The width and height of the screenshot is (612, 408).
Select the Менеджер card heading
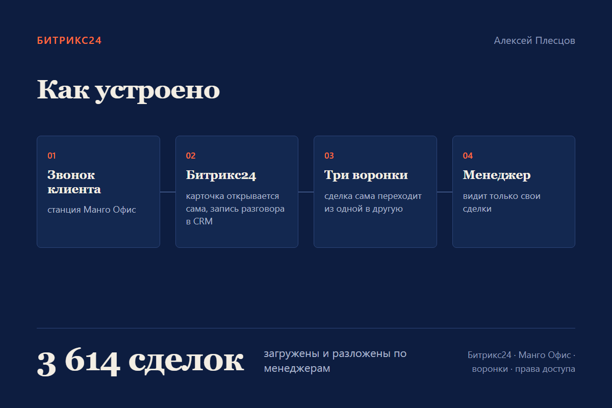point(497,175)
